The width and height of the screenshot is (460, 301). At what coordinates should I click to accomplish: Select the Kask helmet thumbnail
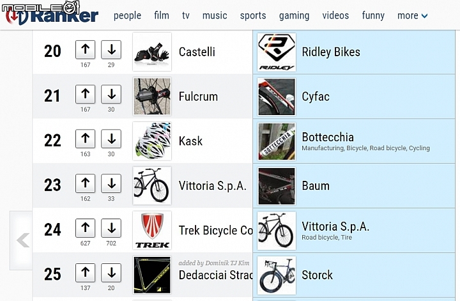pyautogui.click(x=152, y=141)
